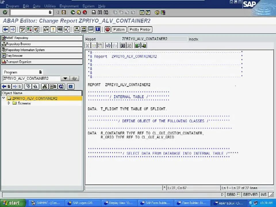
Task: Click the blue Close X icon above object list
Action: 71,87
